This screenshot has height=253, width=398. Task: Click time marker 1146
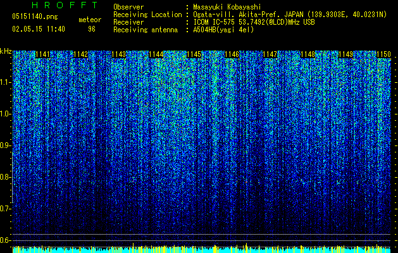coord(232,54)
